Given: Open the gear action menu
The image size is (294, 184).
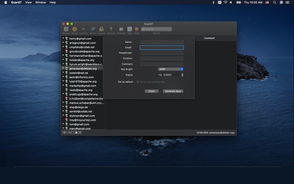Looking at the screenshot, I should click(x=78, y=132).
